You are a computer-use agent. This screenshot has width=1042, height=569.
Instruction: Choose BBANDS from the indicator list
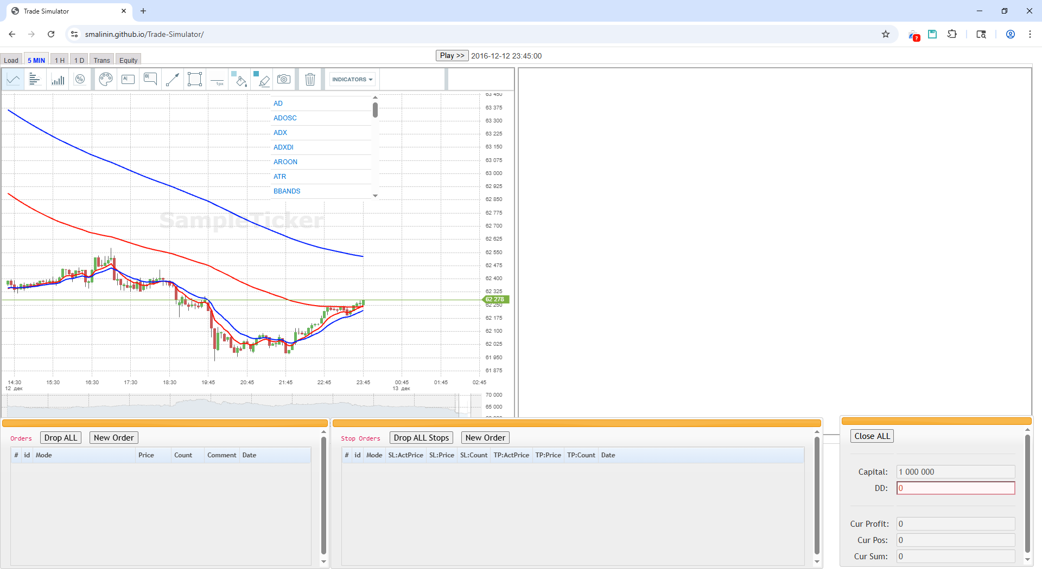click(287, 191)
